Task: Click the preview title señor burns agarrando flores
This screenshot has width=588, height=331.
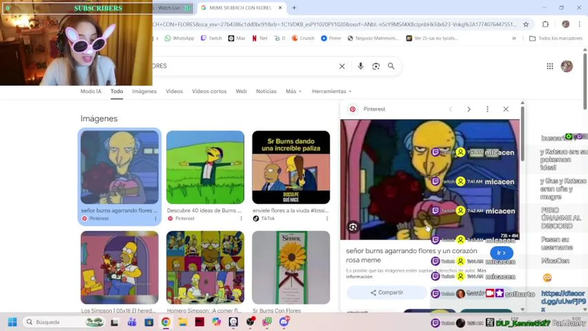Action: point(411,255)
